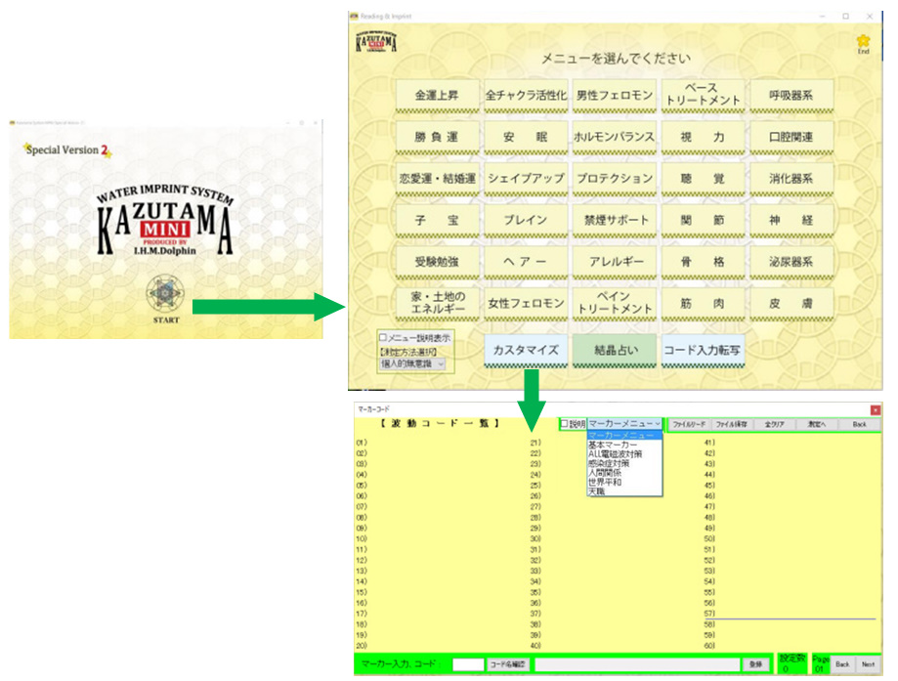Open the コード入力転写 button

[703, 350]
